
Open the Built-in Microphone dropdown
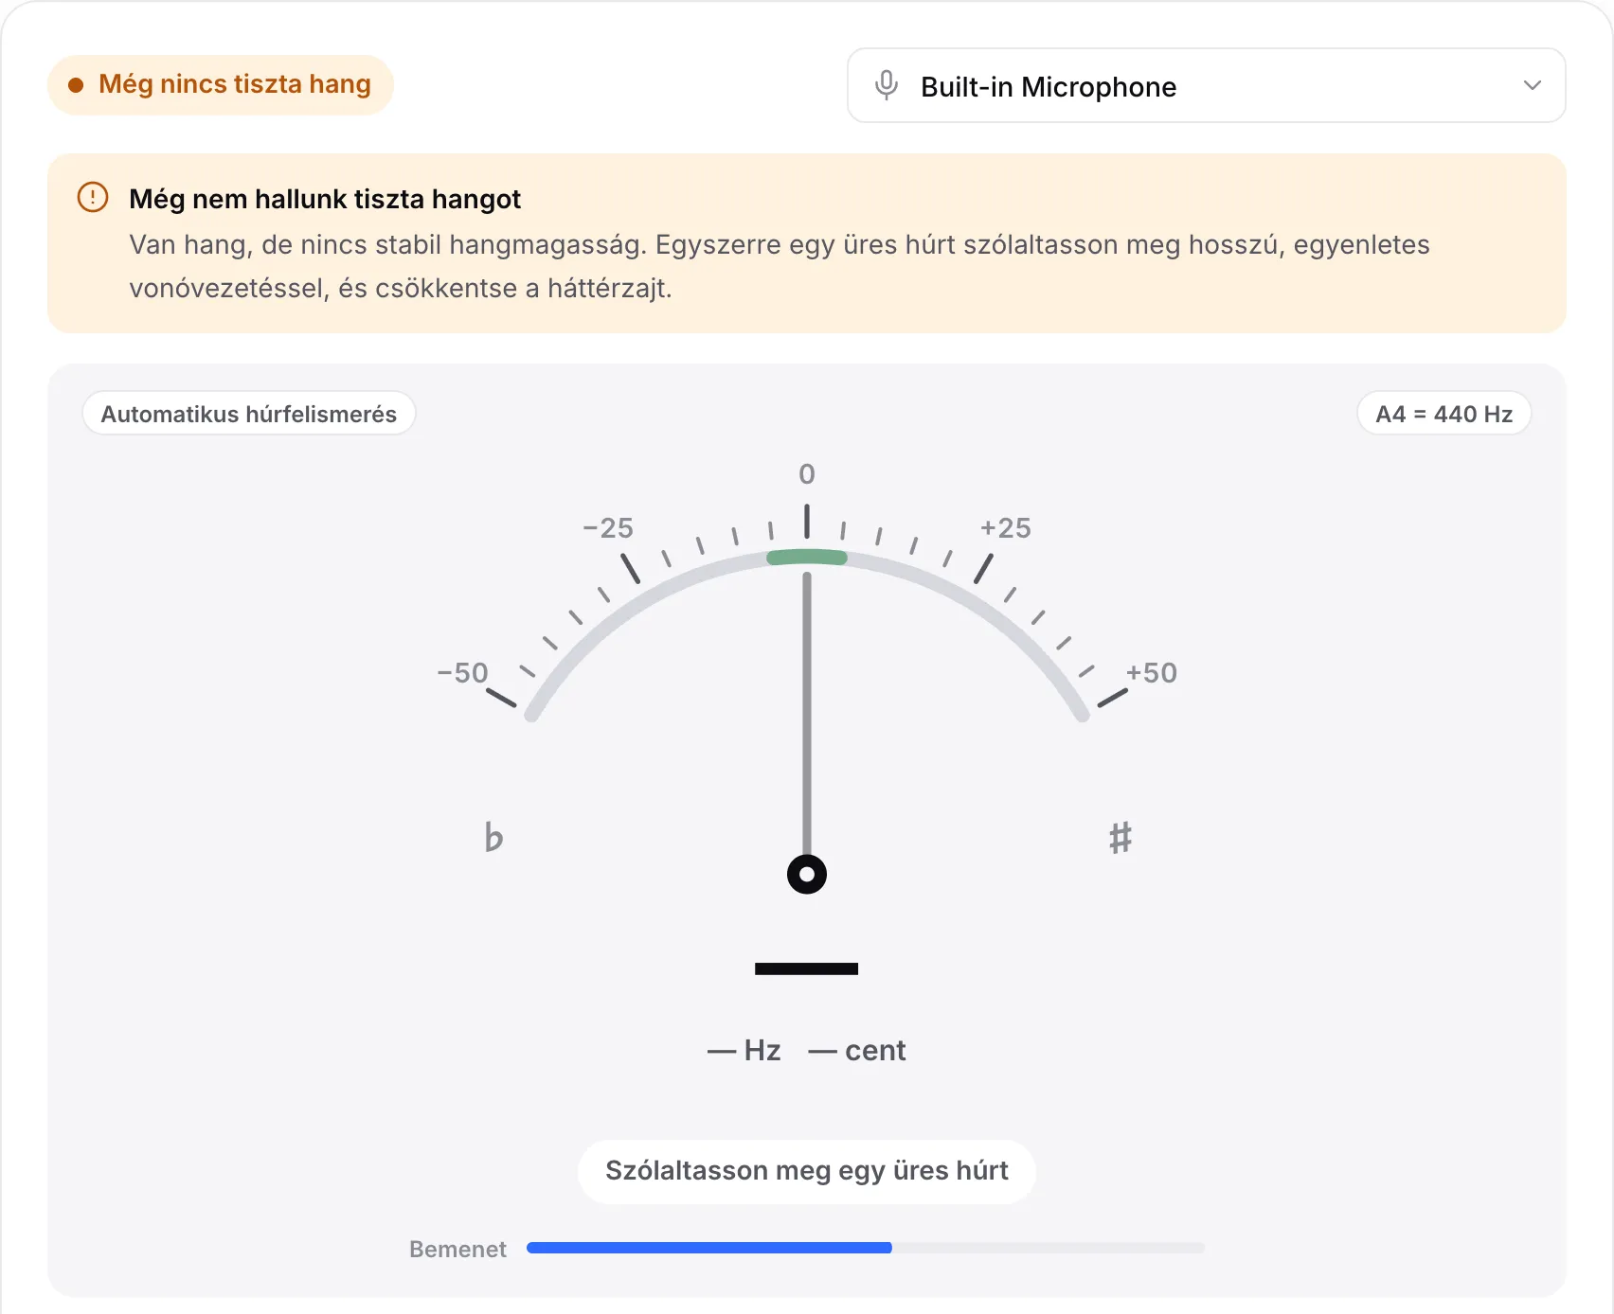tap(1206, 85)
